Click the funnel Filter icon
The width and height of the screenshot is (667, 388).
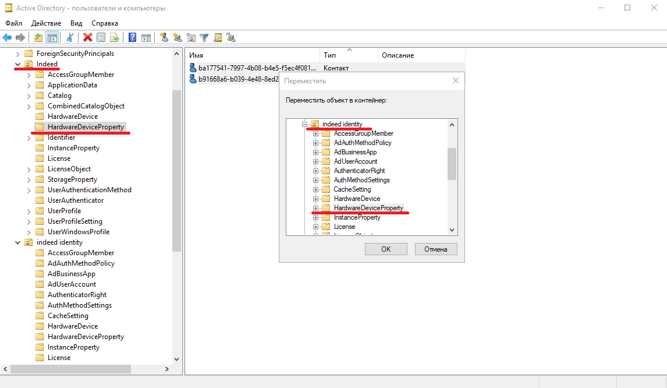point(204,38)
